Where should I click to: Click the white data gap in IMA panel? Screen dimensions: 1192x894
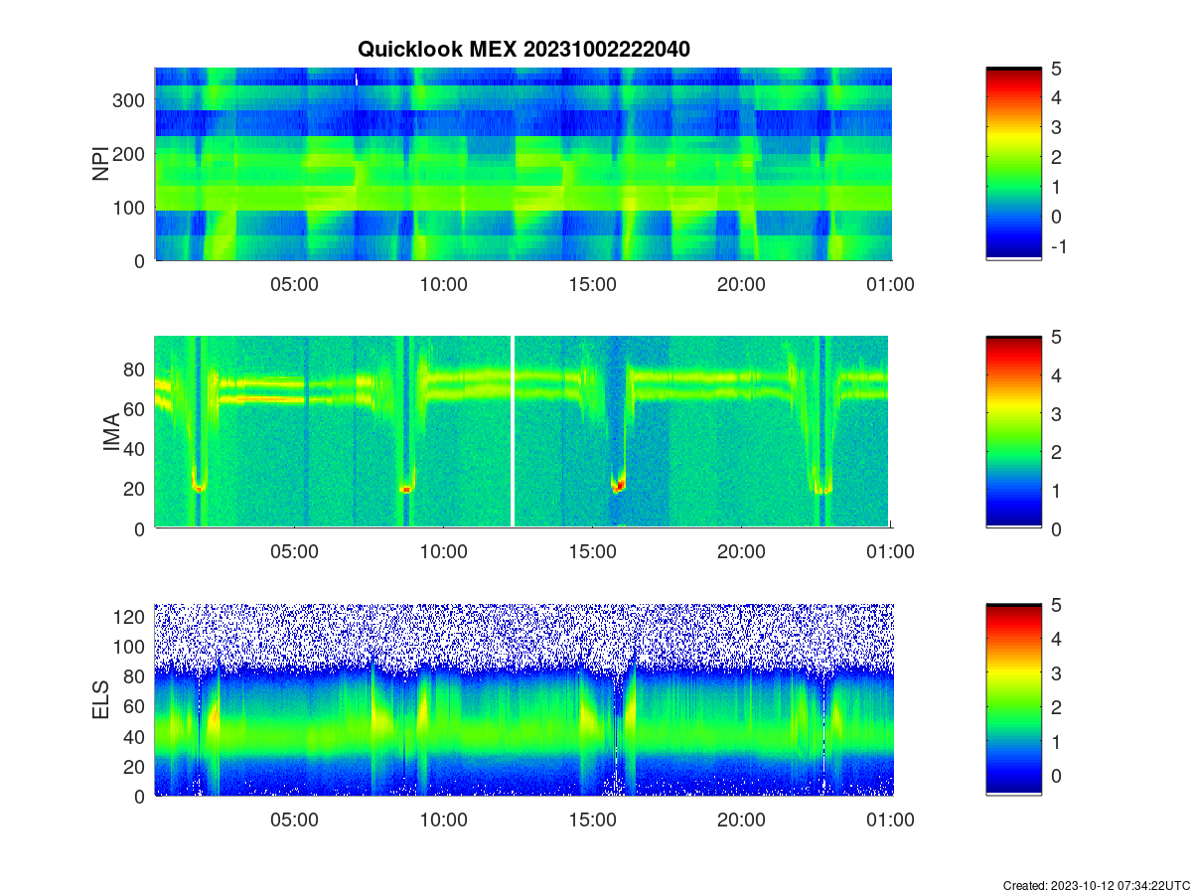click(x=512, y=432)
